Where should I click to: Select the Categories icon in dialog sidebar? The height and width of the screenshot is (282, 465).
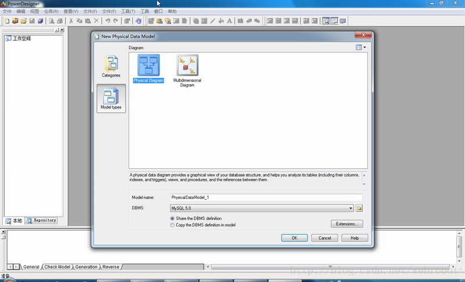point(111,66)
